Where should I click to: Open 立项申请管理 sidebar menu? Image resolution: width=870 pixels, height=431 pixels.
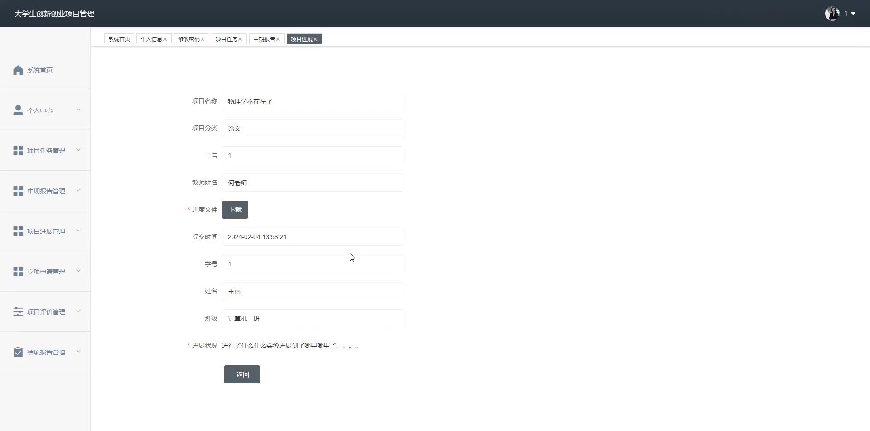pyautogui.click(x=45, y=272)
